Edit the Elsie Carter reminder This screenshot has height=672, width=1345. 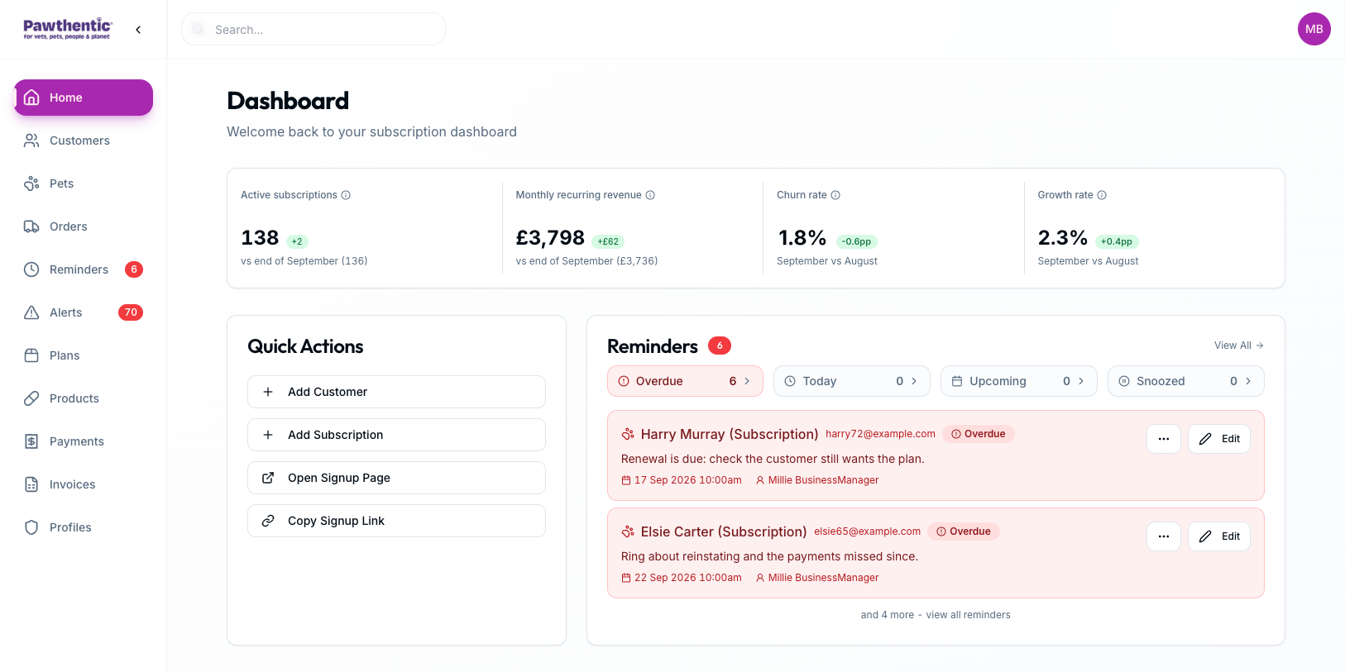(x=1219, y=536)
